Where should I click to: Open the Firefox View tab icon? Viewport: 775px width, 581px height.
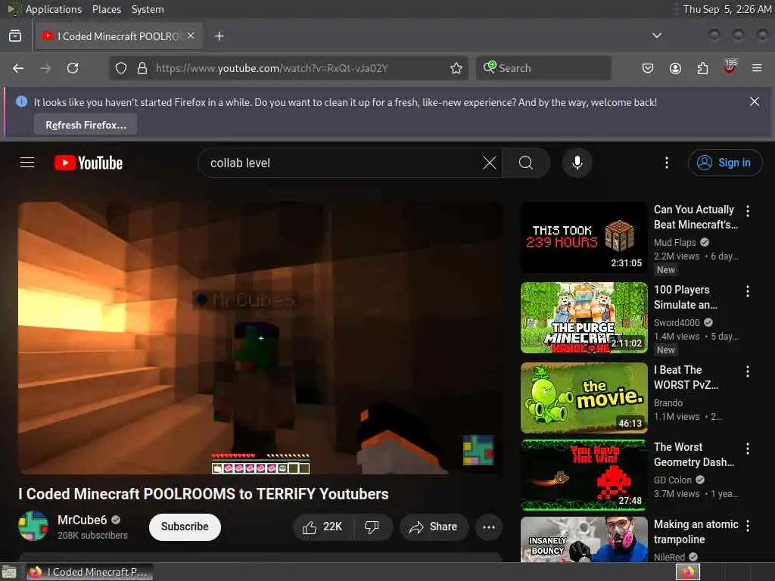point(15,36)
